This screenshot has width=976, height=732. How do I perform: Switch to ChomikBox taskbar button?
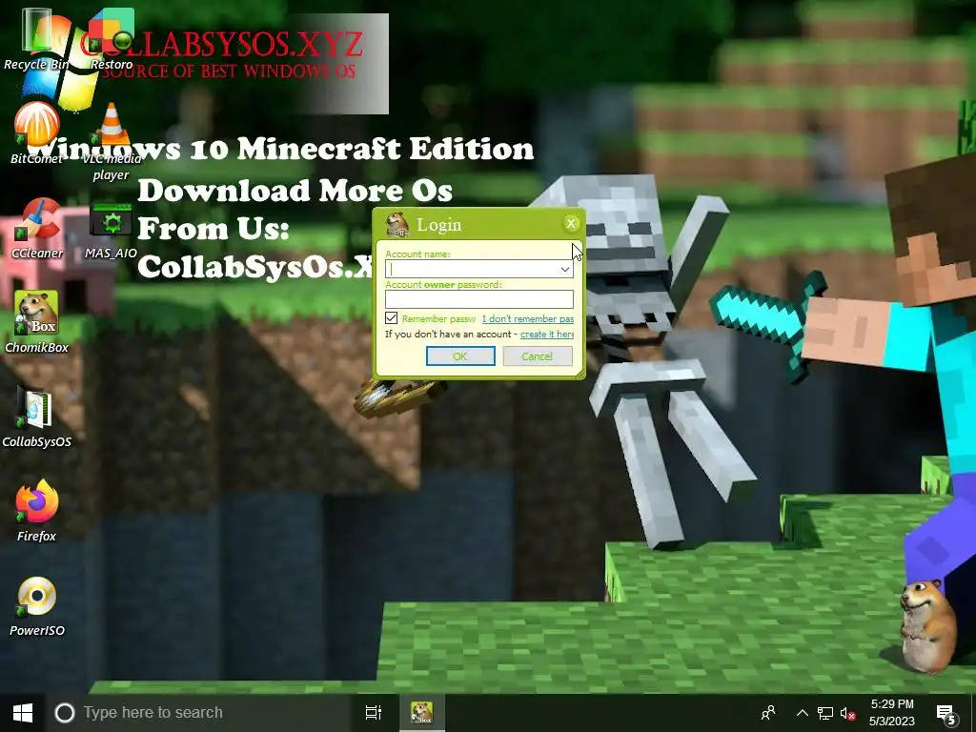click(421, 713)
